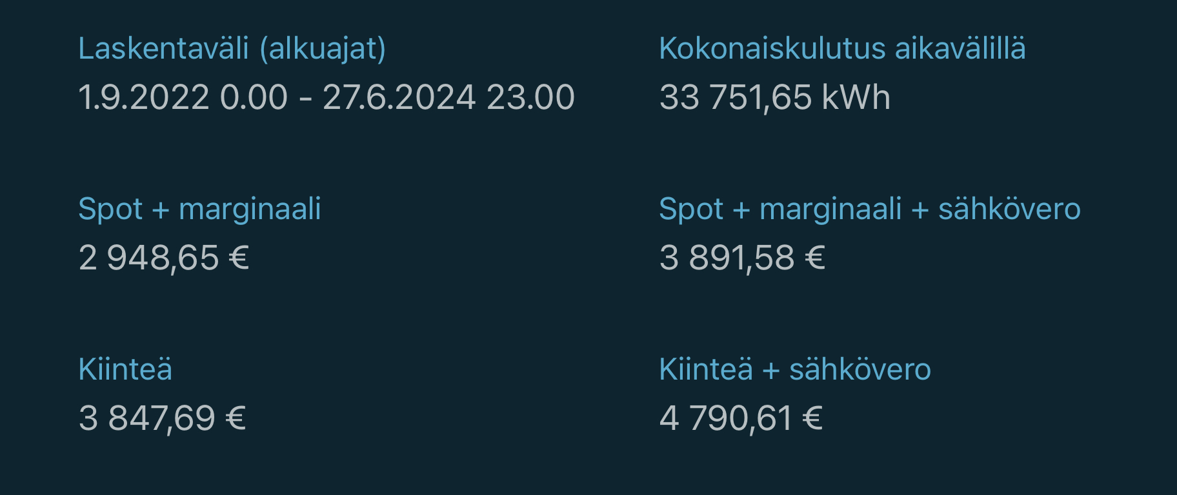Screen dimensions: 1177x495
Task: Click the euro sign after 3 891,58
Action: 816,258
